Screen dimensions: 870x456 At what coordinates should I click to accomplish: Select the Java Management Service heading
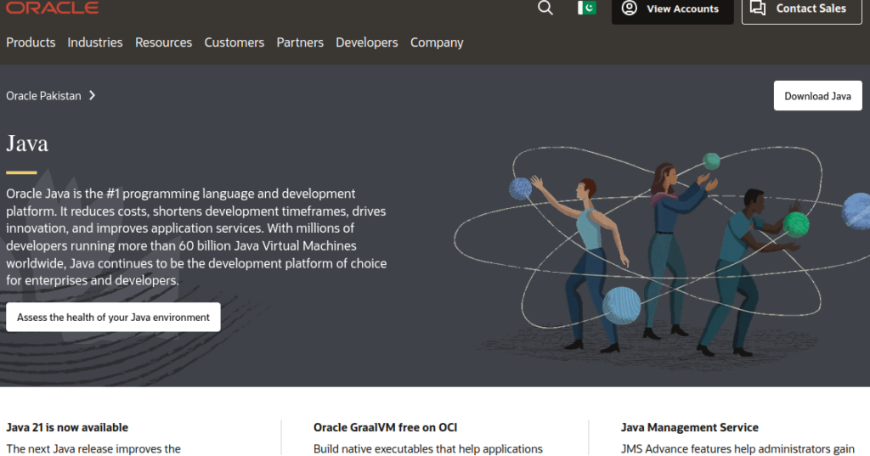click(689, 427)
